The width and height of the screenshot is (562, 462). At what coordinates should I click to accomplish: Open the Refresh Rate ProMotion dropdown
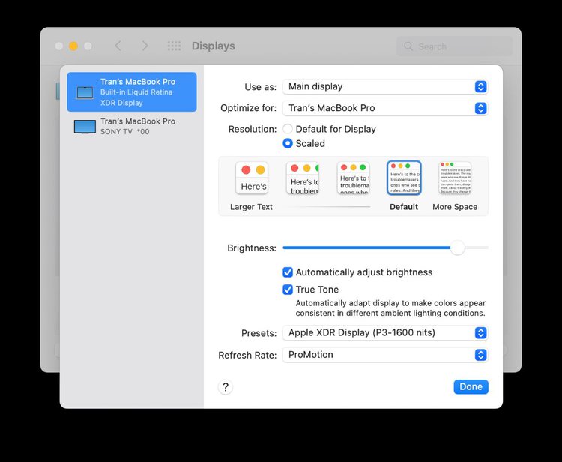385,355
